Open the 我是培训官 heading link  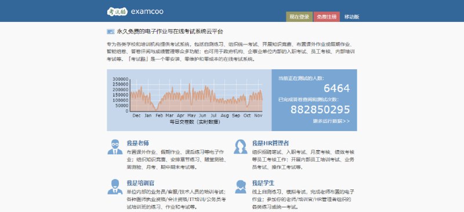click(x=140, y=183)
